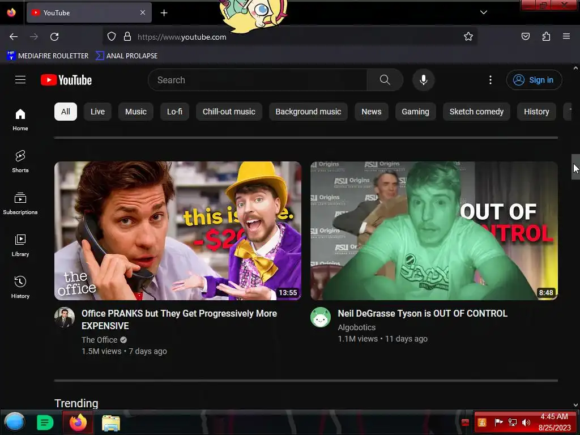Open network icon in system tray
580x435 pixels.
point(512,423)
